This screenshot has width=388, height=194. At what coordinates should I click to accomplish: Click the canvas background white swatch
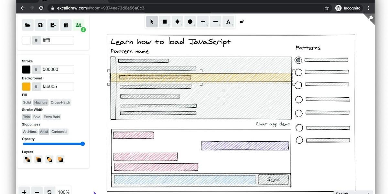point(26,40)
